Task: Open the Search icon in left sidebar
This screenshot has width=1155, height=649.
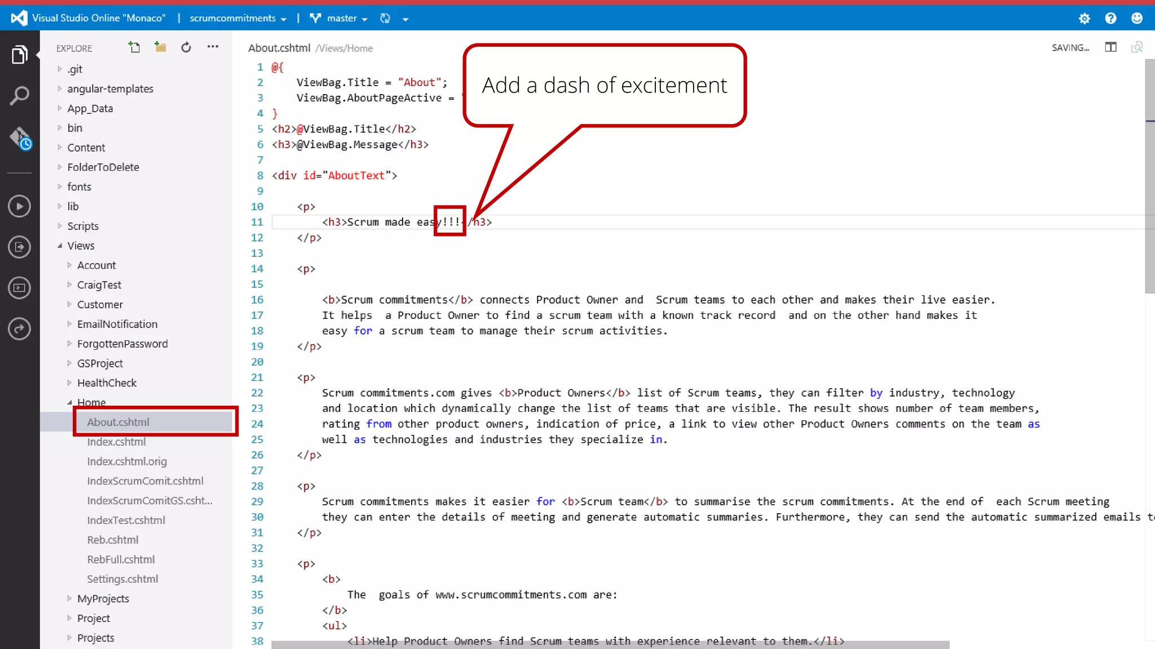Action: (19, 96)
